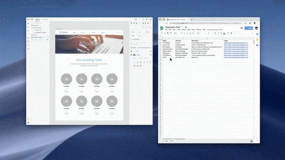Toggle italic in Sheets toolbar
285x160 pixels.
point(218,33)
